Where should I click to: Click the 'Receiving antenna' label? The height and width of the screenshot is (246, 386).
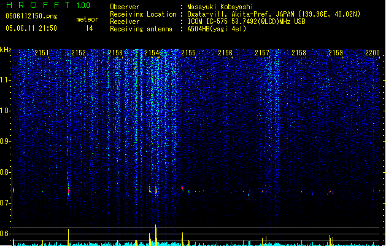coord(141,29)
